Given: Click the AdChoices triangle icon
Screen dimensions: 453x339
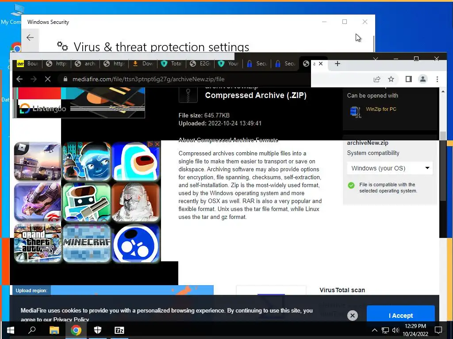Looking at the screenshot, I should (150, 144).
